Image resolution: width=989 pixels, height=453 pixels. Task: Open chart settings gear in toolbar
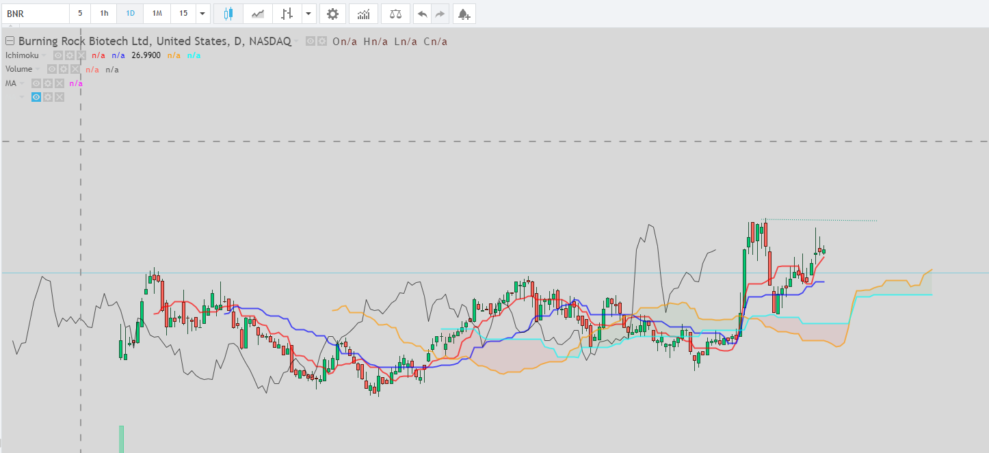(x=332, y=14)
